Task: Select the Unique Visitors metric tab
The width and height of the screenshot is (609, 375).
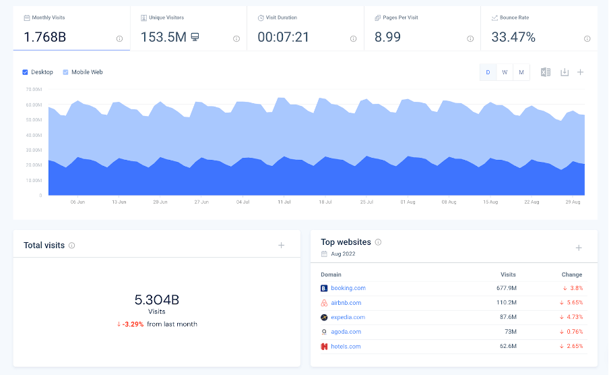Action: click(189, 28)
